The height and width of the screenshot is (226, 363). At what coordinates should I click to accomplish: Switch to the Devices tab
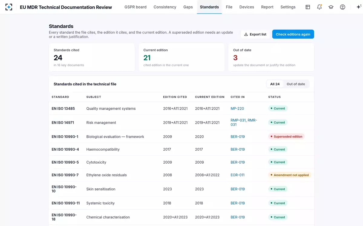pyautogui.click(x=247, y=7)
